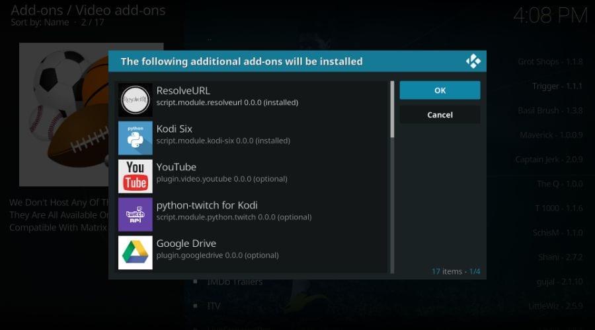Cancel the additional add-ons install
This screenshot has width=595, height=330.
tap(440, 115)
